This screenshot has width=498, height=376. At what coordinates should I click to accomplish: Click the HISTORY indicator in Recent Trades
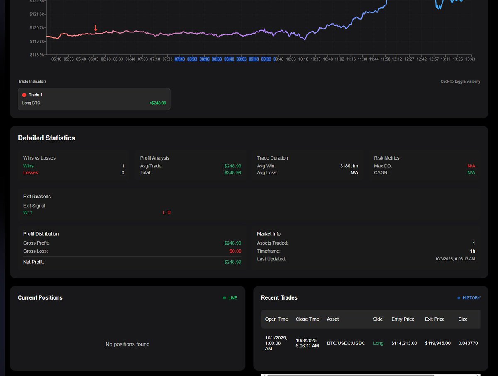coord(469,298)
